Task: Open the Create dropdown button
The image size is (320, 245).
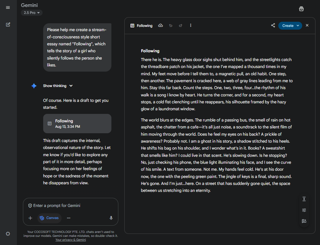Action: pyautogui.click(x=290, y=26)
